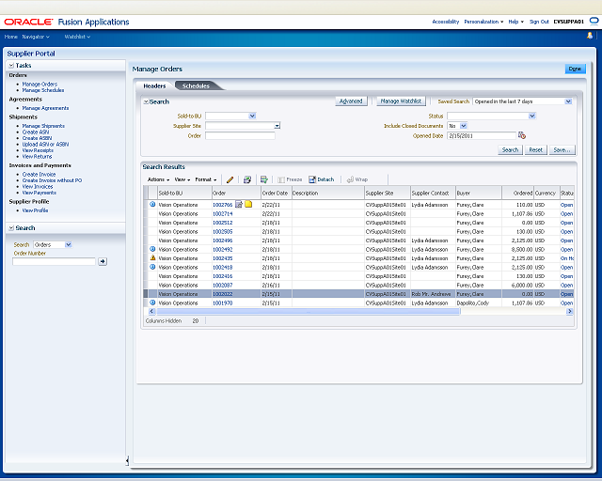The image size is (602, 481).
Task: Open the Opened Date calendar picker icon
Action: pyautogui.click(x=521, y=135)
